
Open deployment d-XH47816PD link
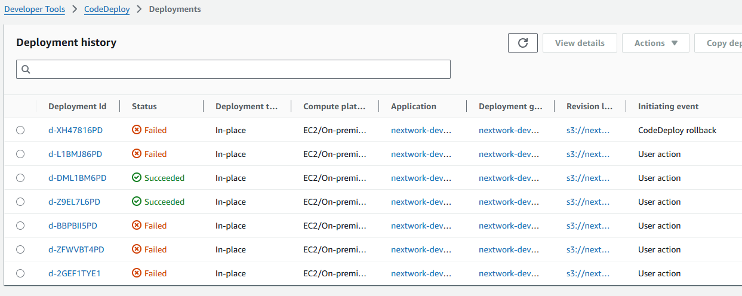(75, 130)
